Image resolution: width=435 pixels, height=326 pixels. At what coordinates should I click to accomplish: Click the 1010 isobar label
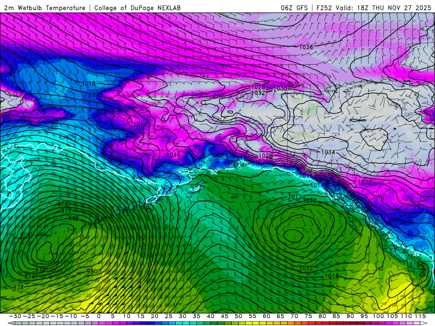[310, 200]
